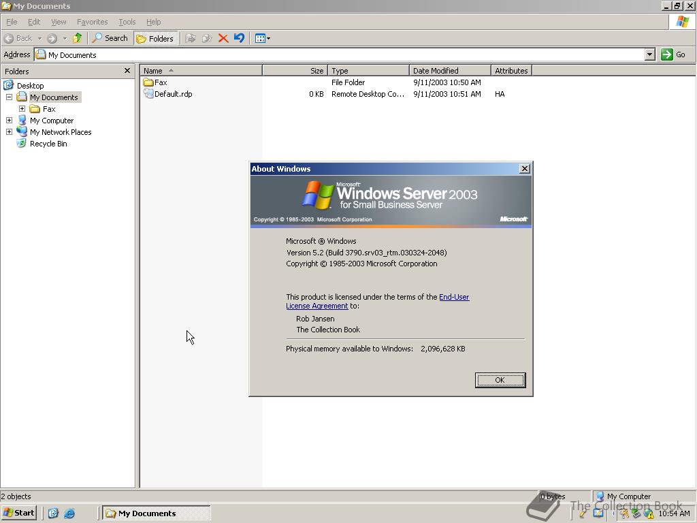The image size is (697, 523).
Task: Close the Folders side pane
Action: pyautogui.click(x=127, y=71)
